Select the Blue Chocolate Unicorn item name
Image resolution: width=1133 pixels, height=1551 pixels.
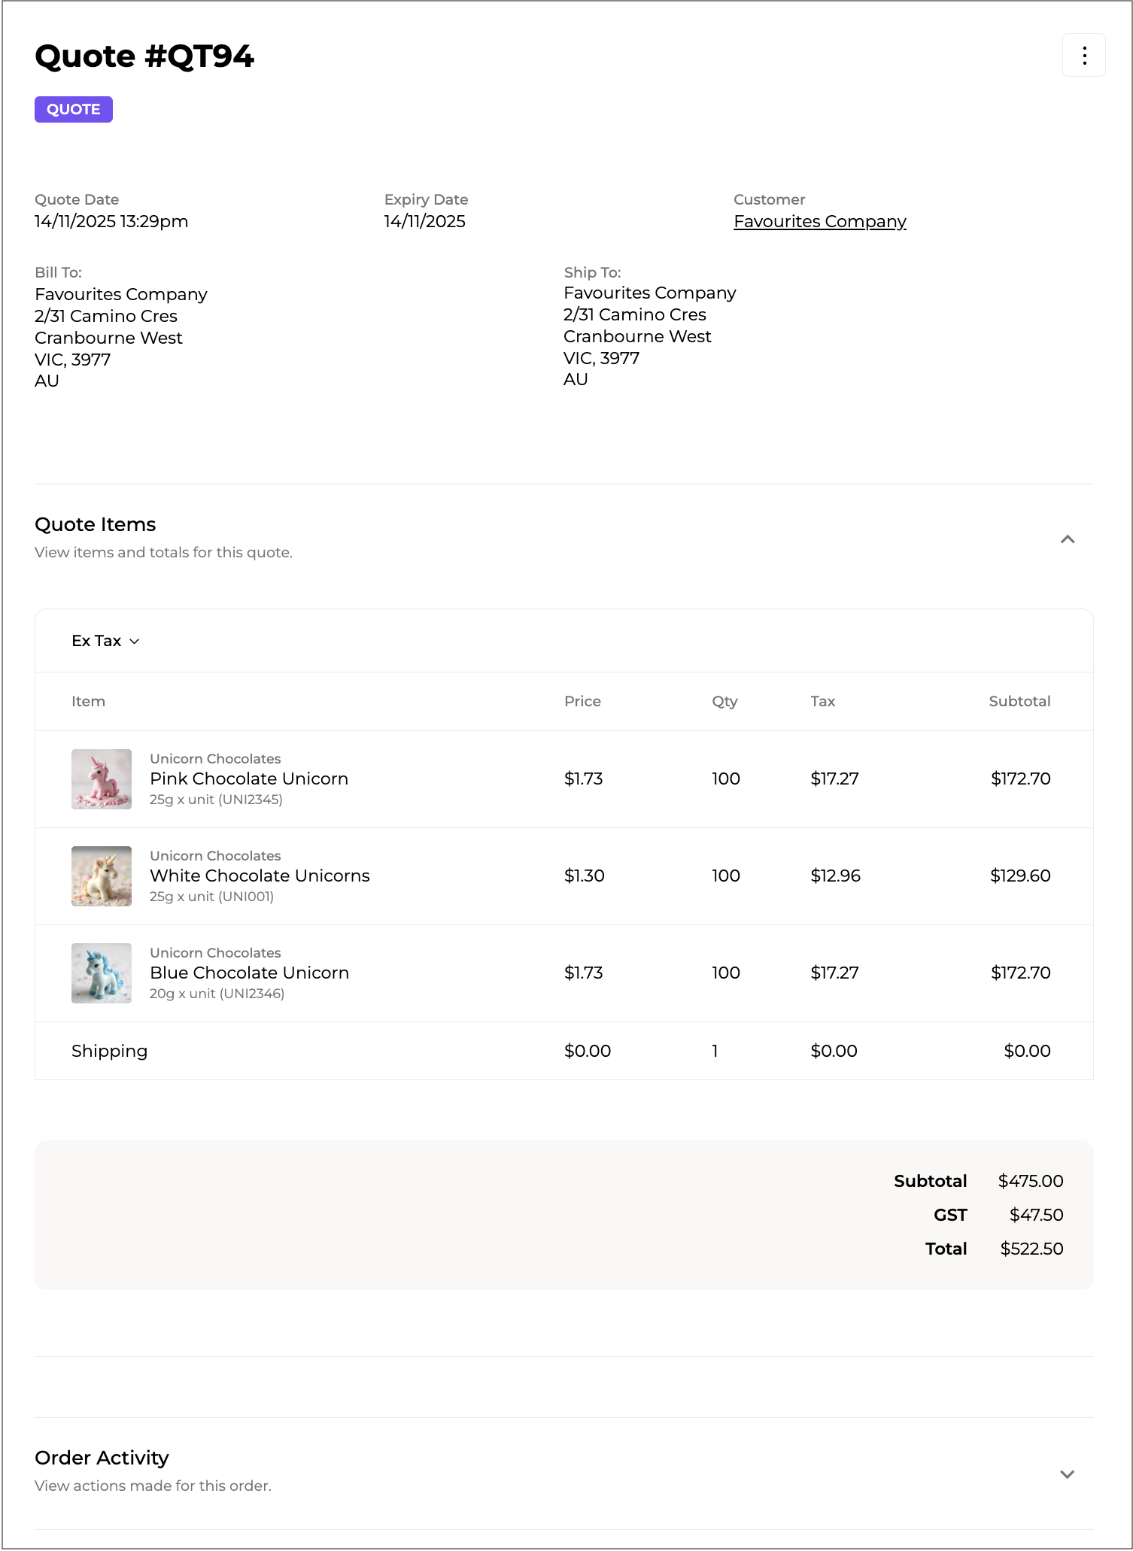[x=249, y=973]
